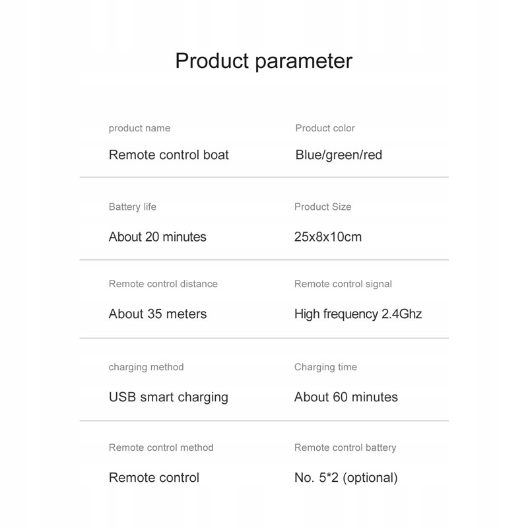Select the "About 60 minutes" value
This screenshot has height=528, width=528.
tap(346, 397)
